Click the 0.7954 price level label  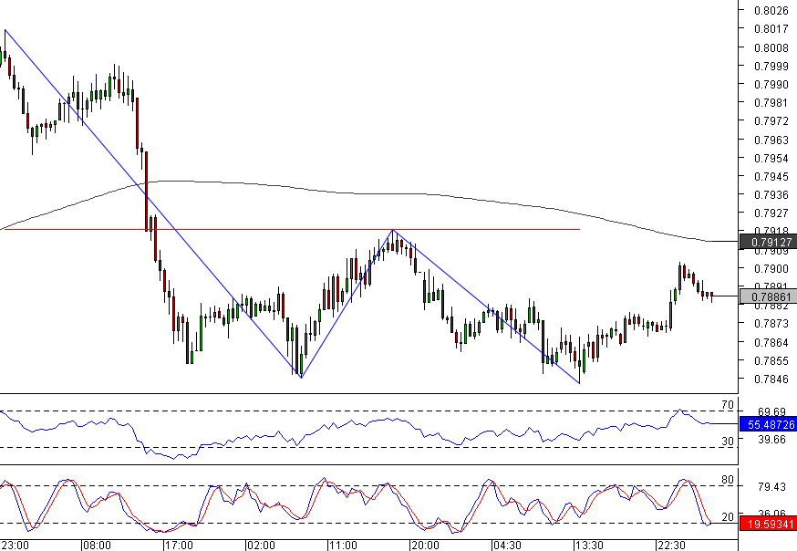[771, 158]
